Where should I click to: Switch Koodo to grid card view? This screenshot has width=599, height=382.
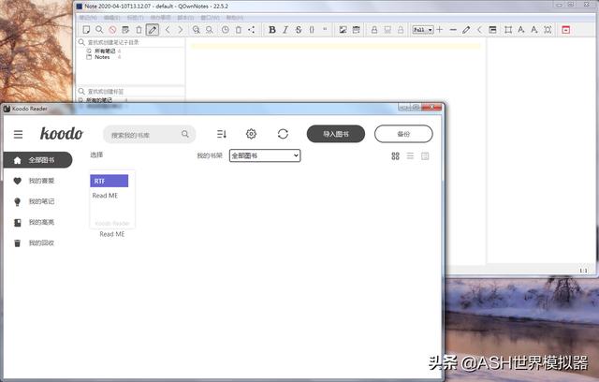point(395,155)
